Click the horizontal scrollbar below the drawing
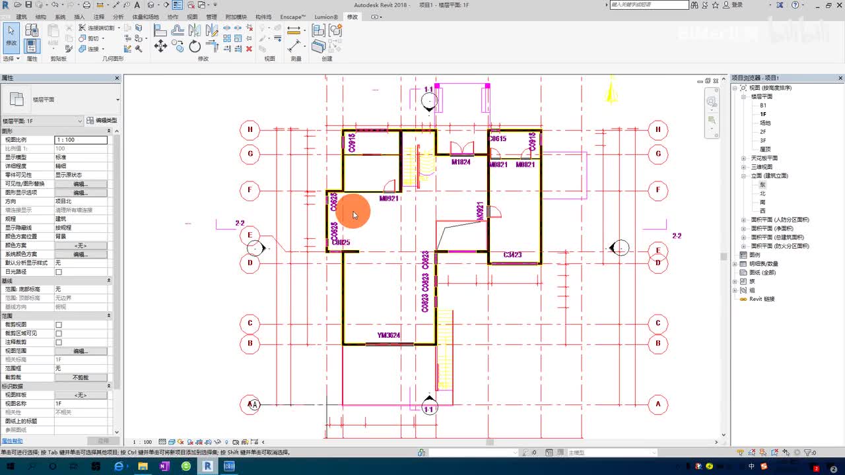This screenshot has height=475, width=845. point(490,442)
